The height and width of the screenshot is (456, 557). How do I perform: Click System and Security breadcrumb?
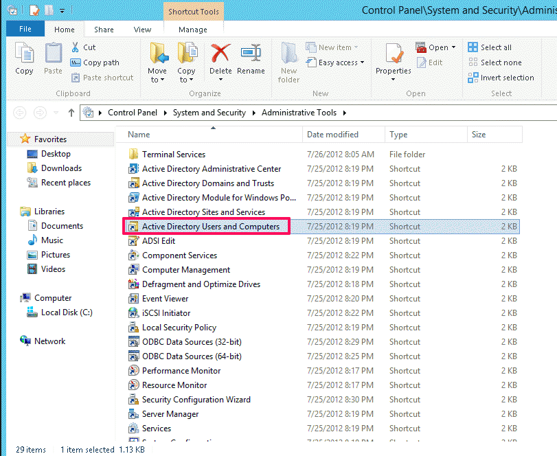209,113
